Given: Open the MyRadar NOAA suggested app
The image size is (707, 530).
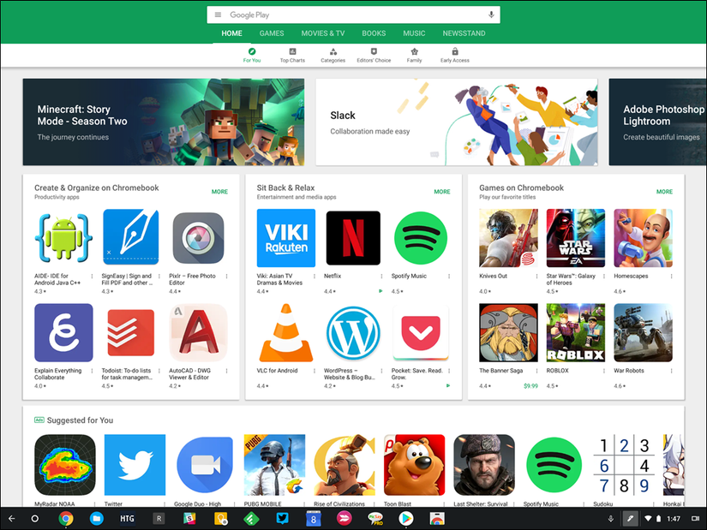Looking at the screenshot, I should tap(65, 465).
